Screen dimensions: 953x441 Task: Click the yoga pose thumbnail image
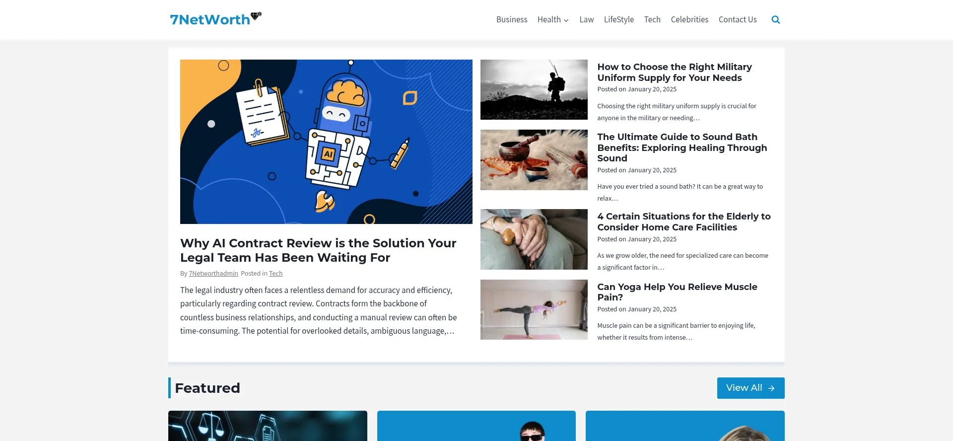(534, 309)
